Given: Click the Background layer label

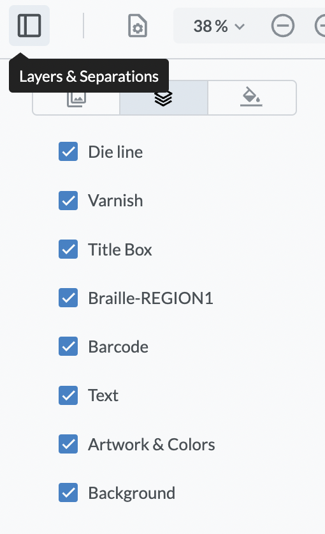Looking at the screenshot, I should pos(132,492).
